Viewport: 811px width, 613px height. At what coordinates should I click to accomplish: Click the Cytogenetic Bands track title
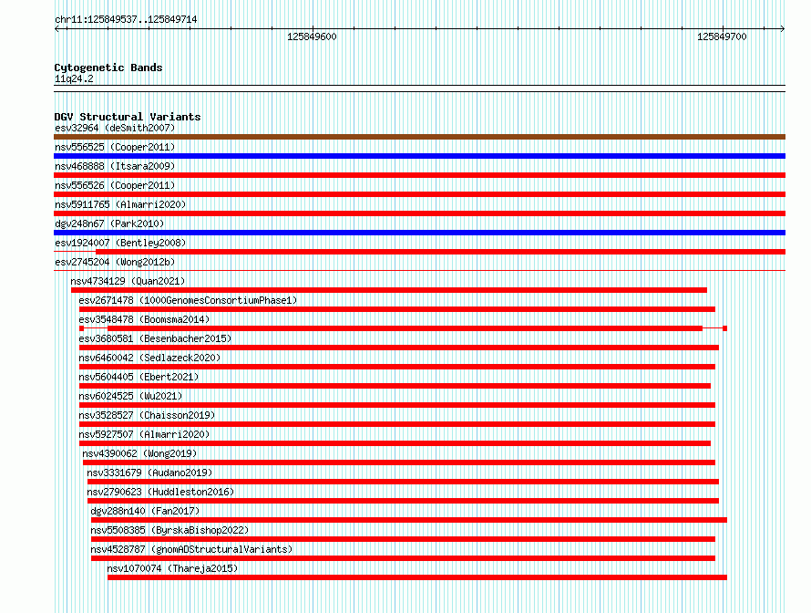tap(108, 68)
